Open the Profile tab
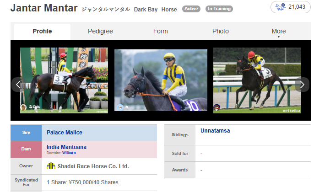The height and width of the screenshot is (192, 314). coord(42,32)
